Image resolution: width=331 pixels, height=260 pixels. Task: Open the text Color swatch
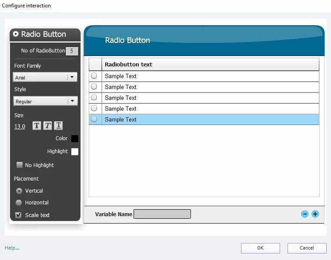click(75, 138)
